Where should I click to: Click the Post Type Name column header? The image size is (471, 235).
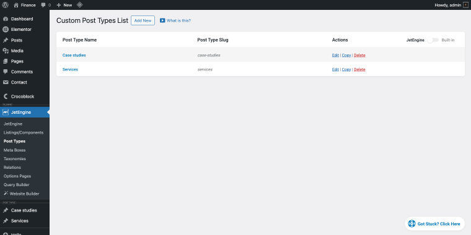(79, 40)
